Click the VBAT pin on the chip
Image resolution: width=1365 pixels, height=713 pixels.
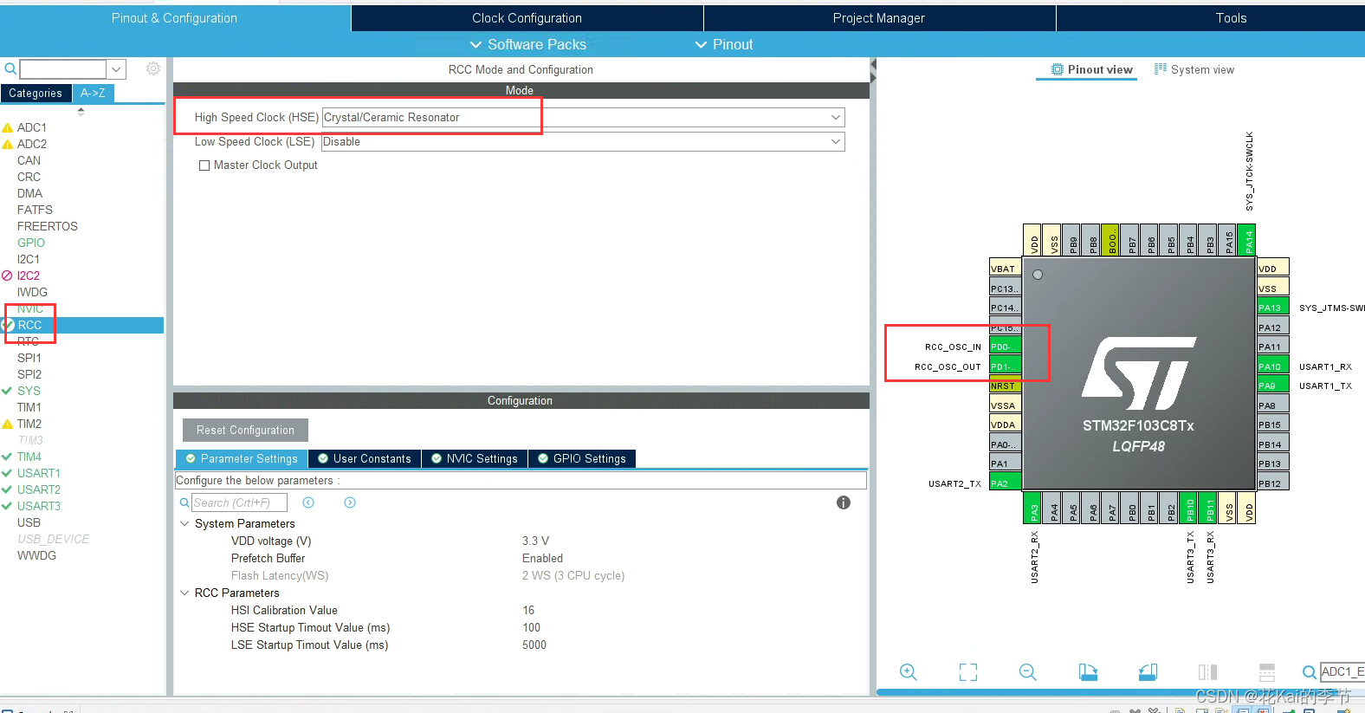tap(1006, 269)
